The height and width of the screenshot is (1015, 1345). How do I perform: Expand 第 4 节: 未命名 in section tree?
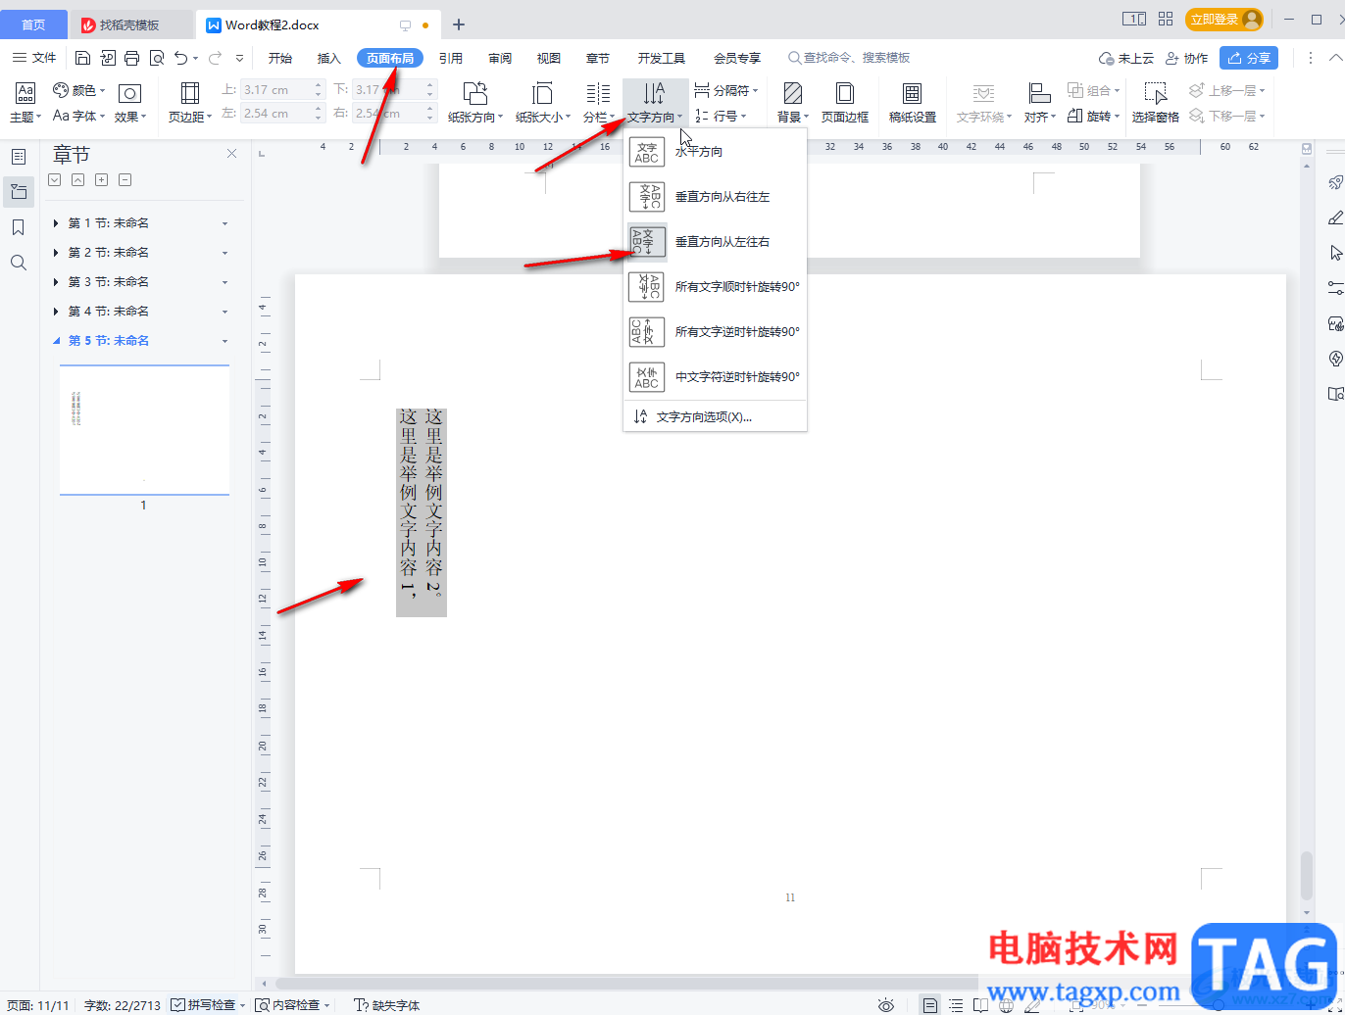[56, 312]
